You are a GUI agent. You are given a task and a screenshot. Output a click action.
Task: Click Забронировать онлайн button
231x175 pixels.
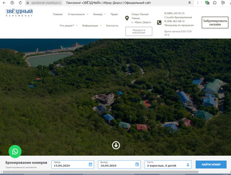click(215, 23)
